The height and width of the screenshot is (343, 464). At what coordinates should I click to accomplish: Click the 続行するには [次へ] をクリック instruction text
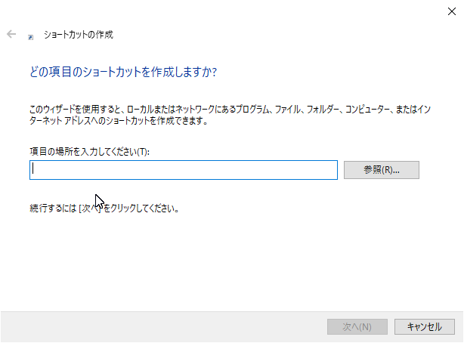point(104,209)
